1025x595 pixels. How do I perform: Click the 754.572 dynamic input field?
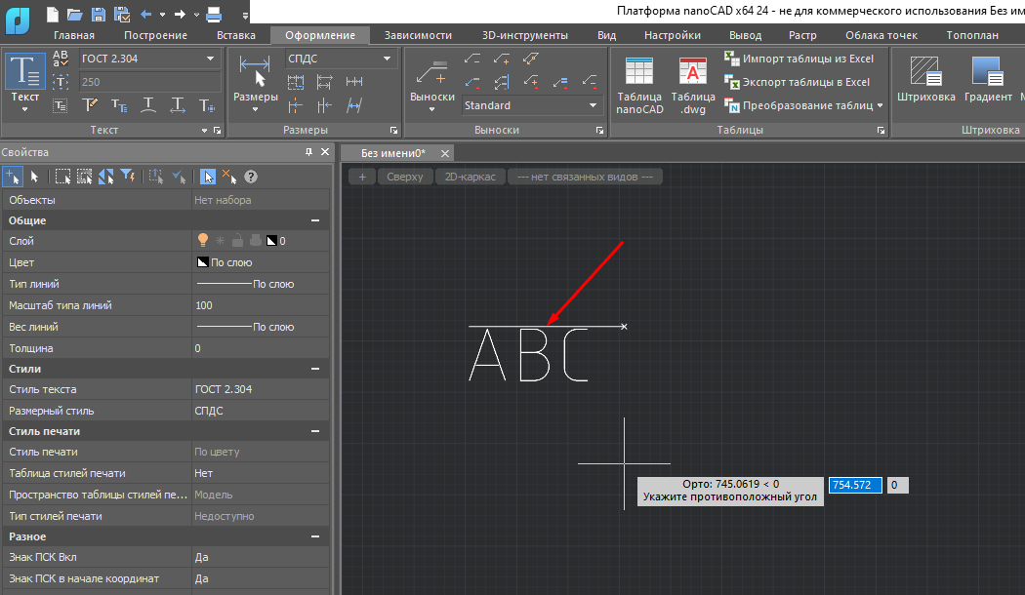pos(855,485)
